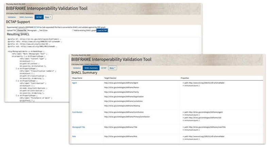Select target class bibframe/Family

click(x=121, y=92)
